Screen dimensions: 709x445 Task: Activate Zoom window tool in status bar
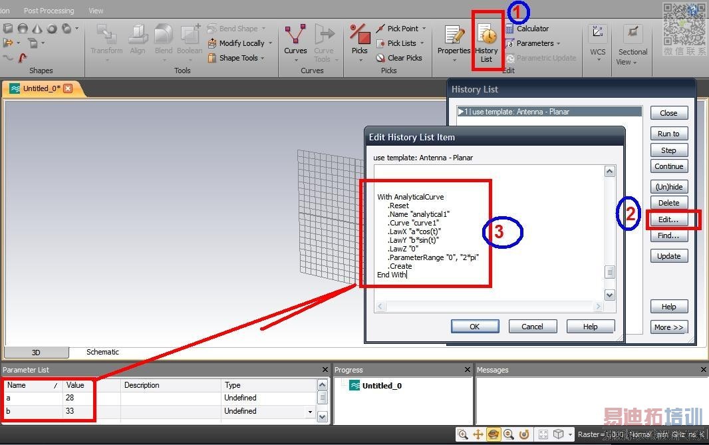(462, 434)
